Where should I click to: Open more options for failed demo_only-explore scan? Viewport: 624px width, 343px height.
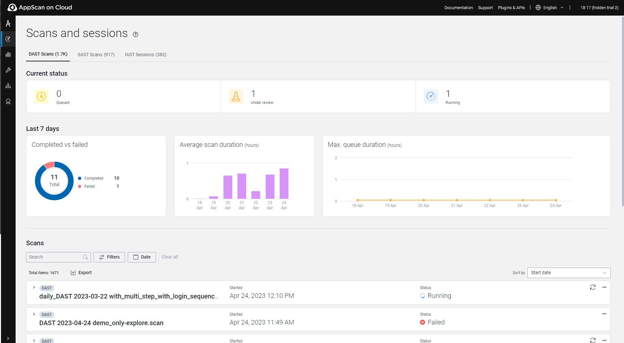[604, 314]
